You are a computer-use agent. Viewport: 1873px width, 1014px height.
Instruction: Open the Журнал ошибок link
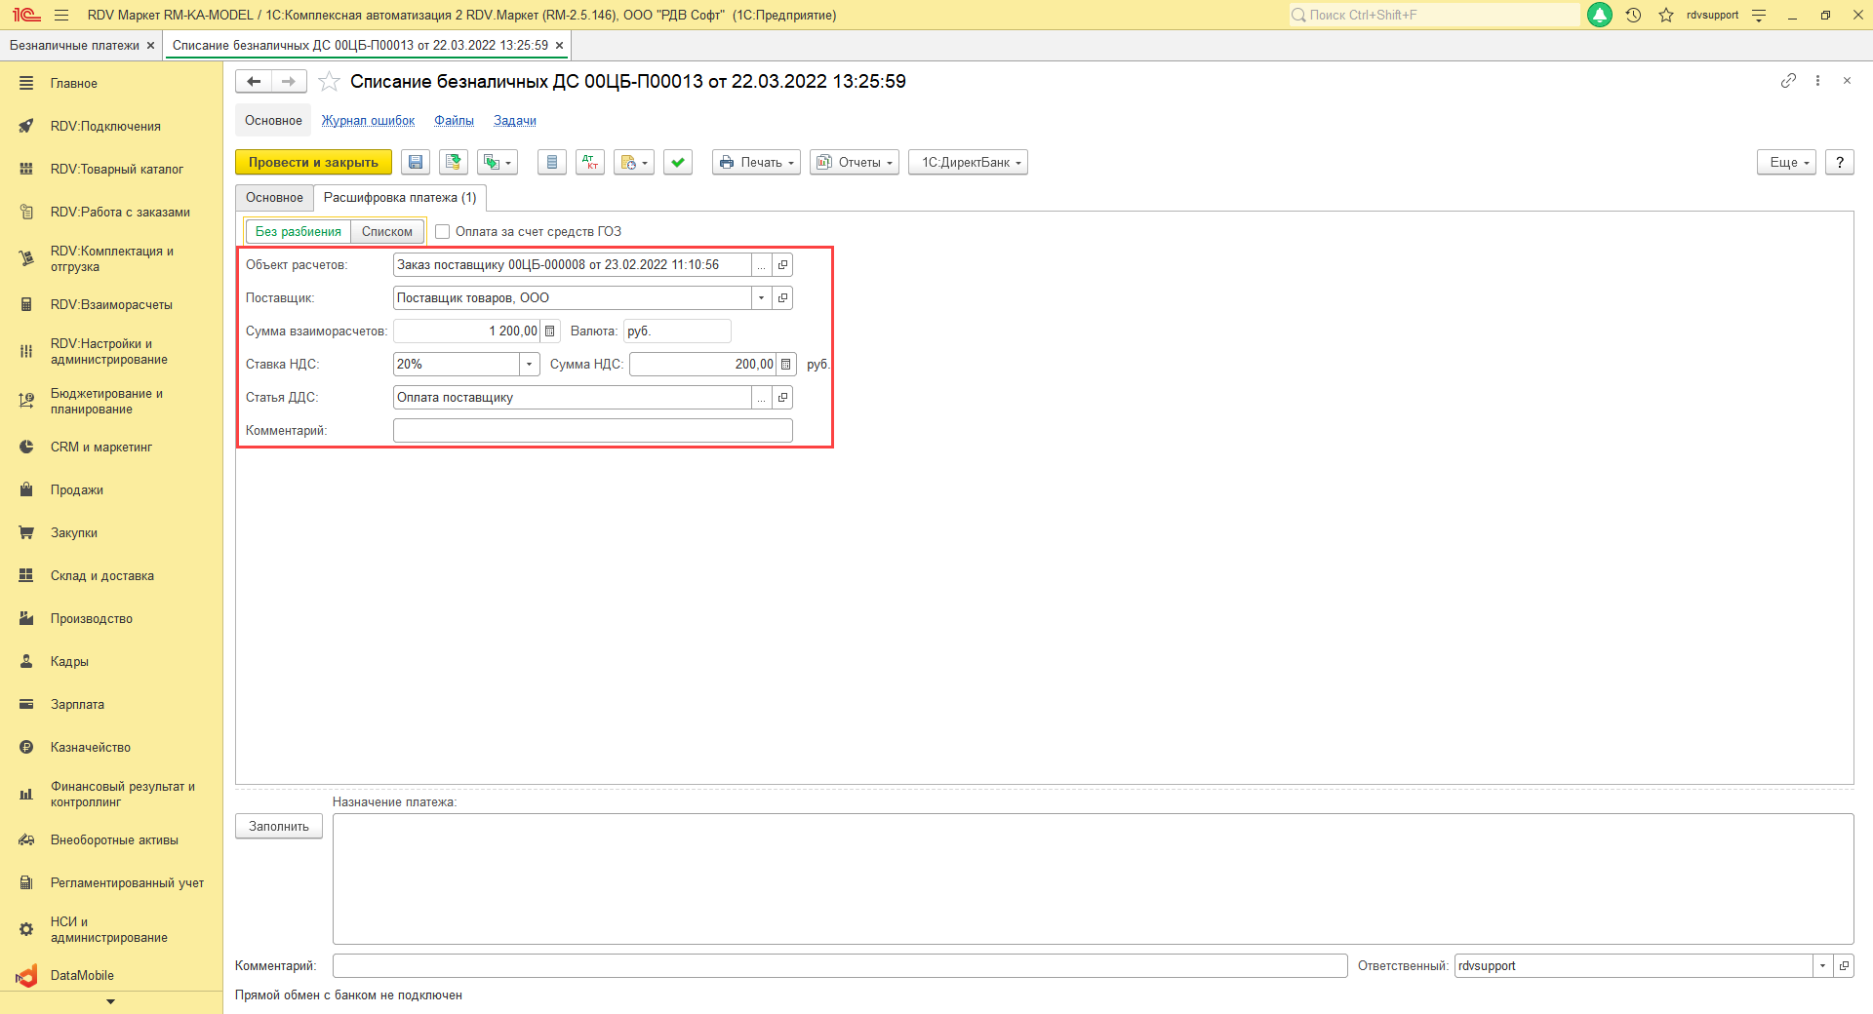click(x=368, y=121)
